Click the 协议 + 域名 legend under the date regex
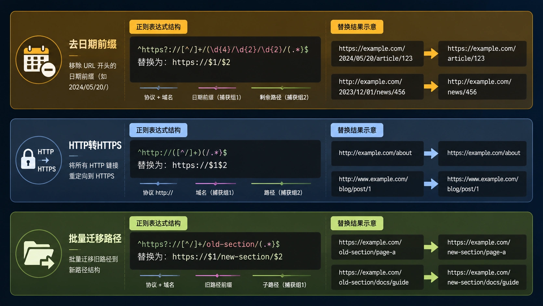The image size is (543, 306). pos(158,97)
